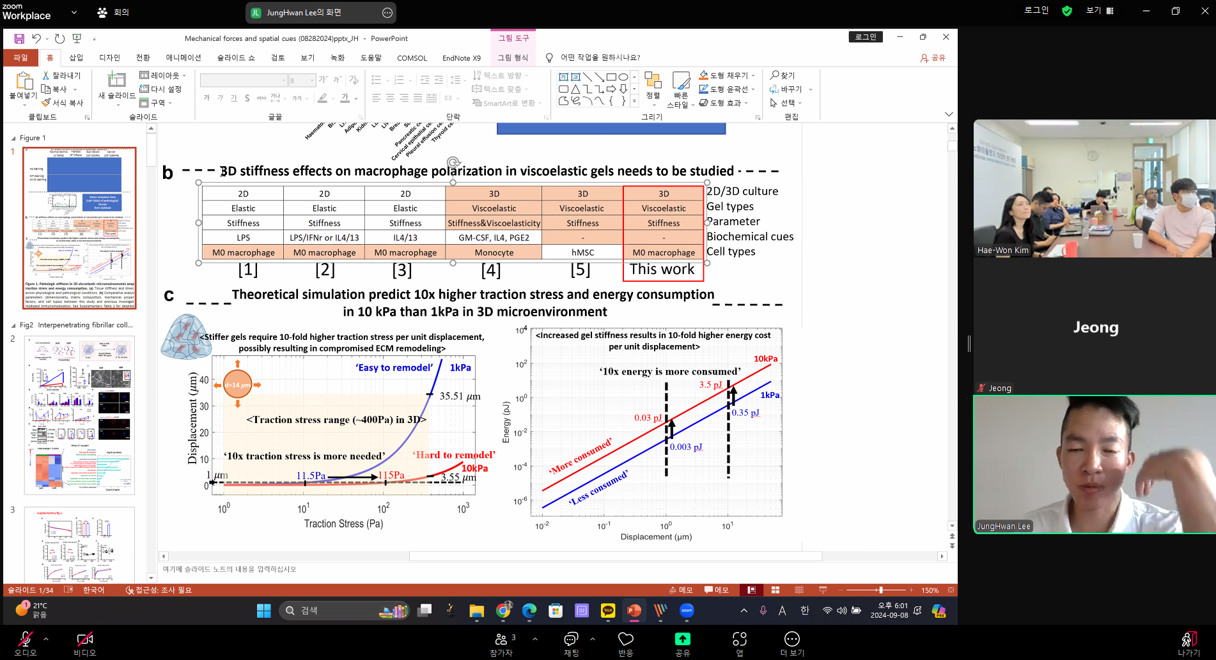Undo the last action in PowerPoint

[36, 38]
